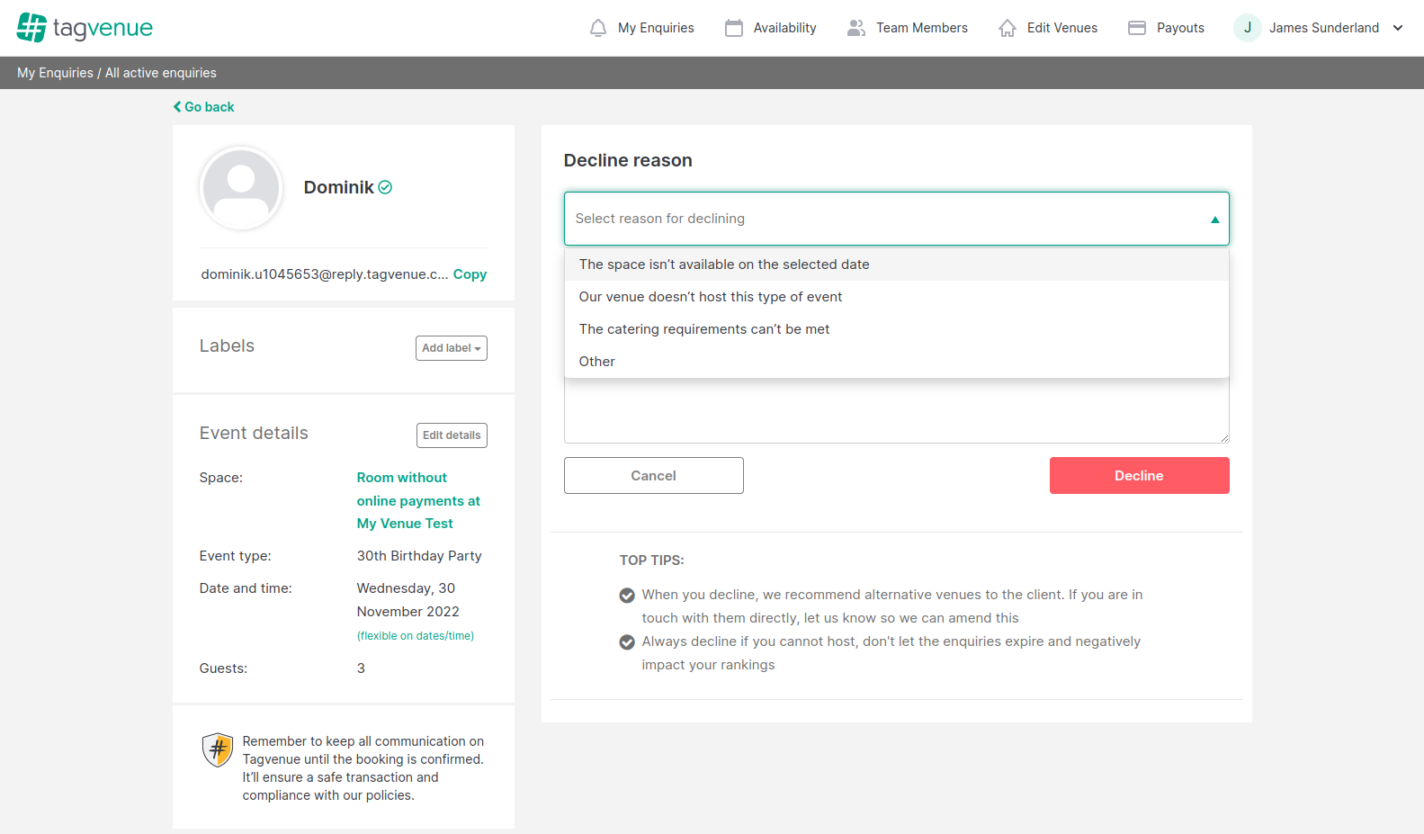This screenshot has width=1424, height=834.
Task: Click the J user avatar circle
Action: [1248, 28]
